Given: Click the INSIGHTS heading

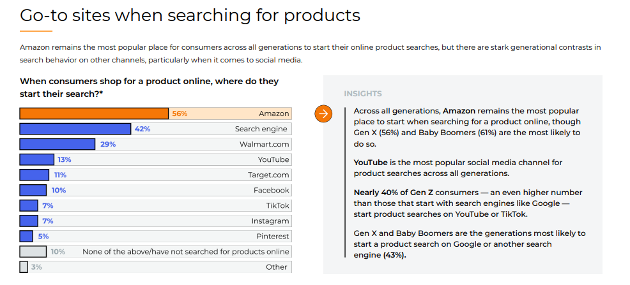Looking at the screenshot, I should point(363,94).
